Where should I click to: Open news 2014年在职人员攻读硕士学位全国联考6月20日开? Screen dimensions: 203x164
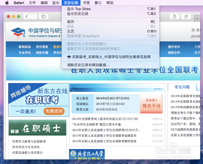[106, 130]
